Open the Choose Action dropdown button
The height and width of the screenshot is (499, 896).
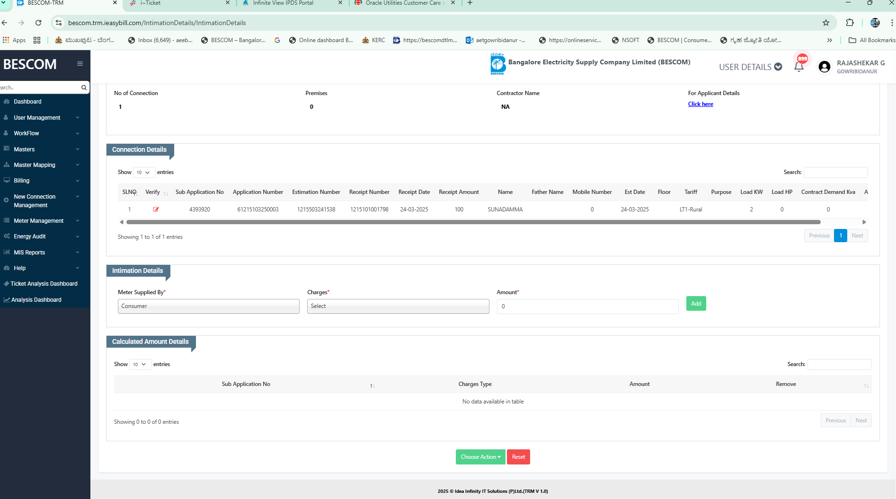[x=480, y=457]
